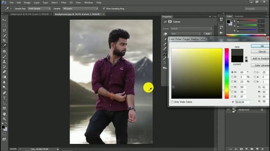The image size is (270, 151).
Task: Enable Only Web Colors checkbox
Action: point(173,102)
